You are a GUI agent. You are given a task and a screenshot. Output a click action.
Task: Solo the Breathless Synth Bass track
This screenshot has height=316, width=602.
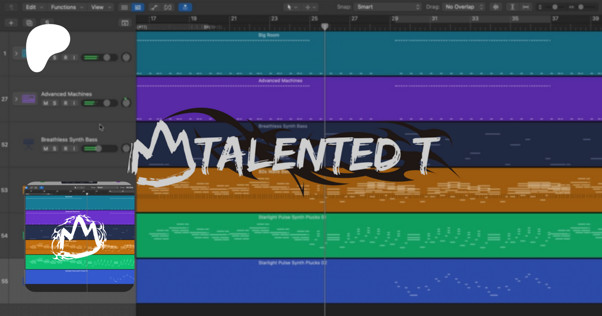click(55, 149)
